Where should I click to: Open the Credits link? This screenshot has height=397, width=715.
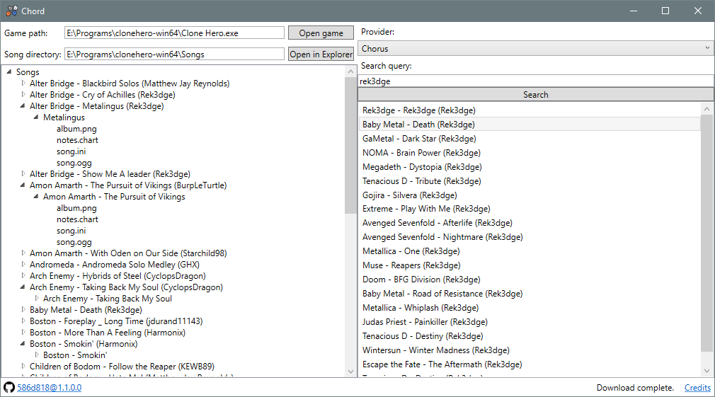click(x=697, y=387)
